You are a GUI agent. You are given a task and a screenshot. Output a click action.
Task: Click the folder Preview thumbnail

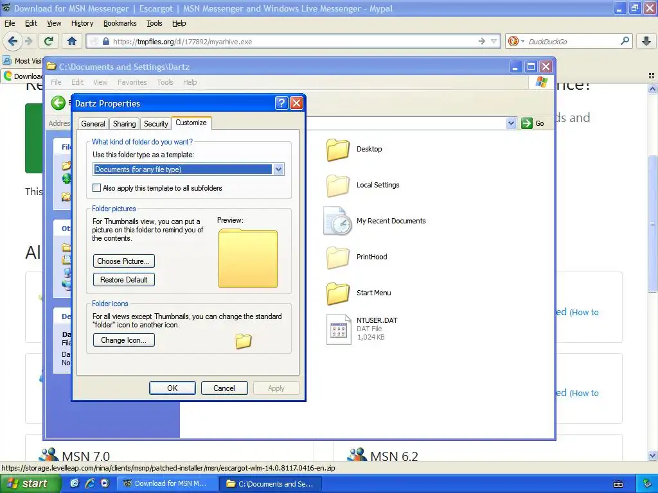pos(248,258)
